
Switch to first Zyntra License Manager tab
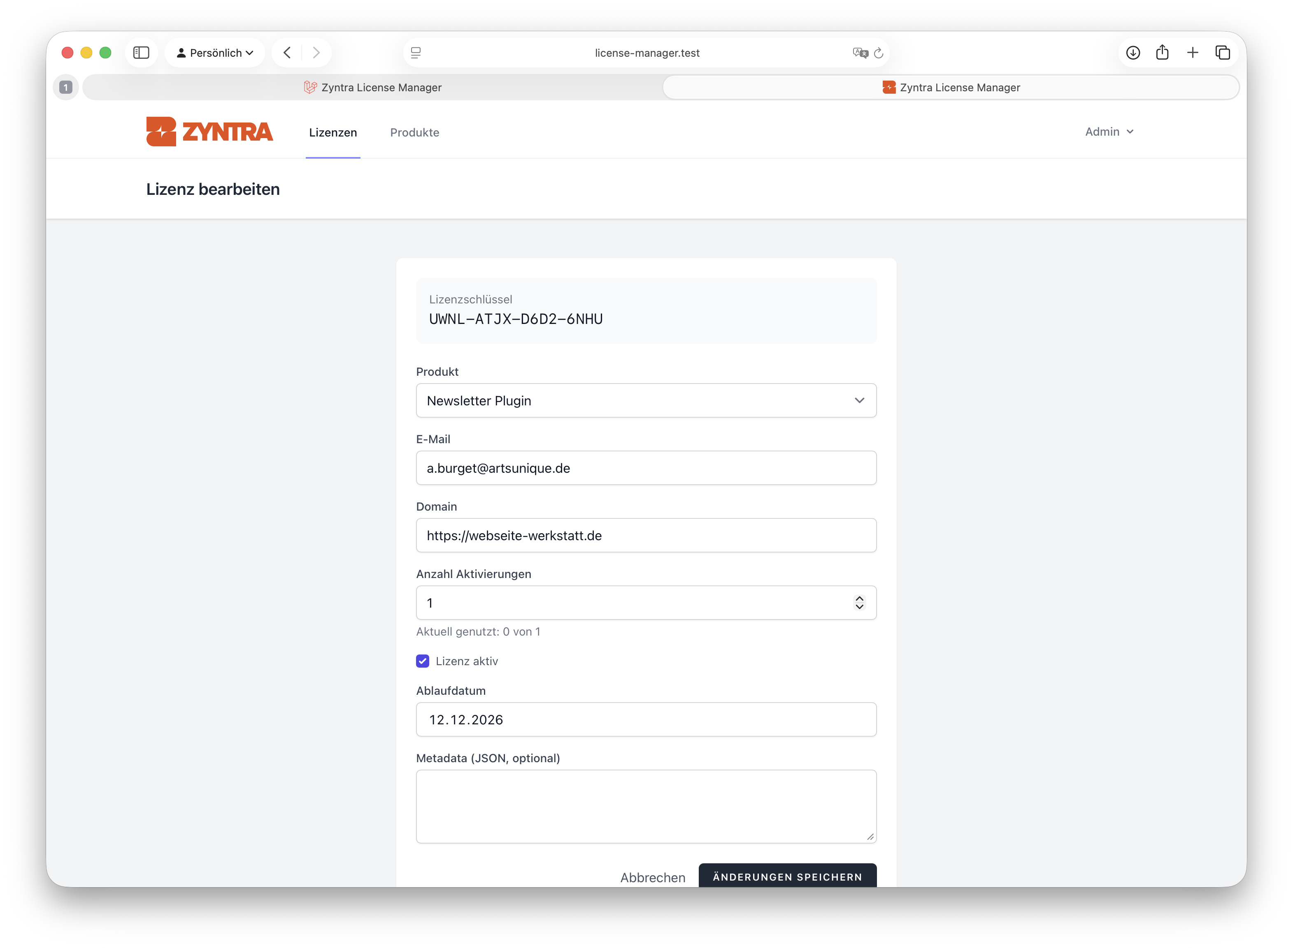(373, 87)
